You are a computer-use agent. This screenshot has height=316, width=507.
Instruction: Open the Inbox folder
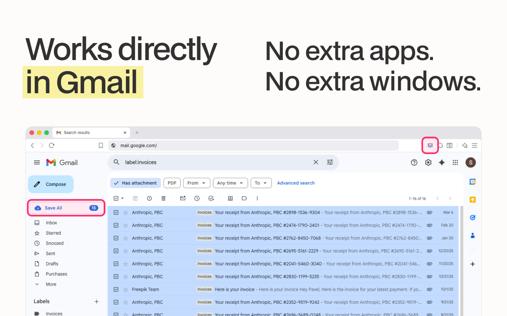(51, 223)
